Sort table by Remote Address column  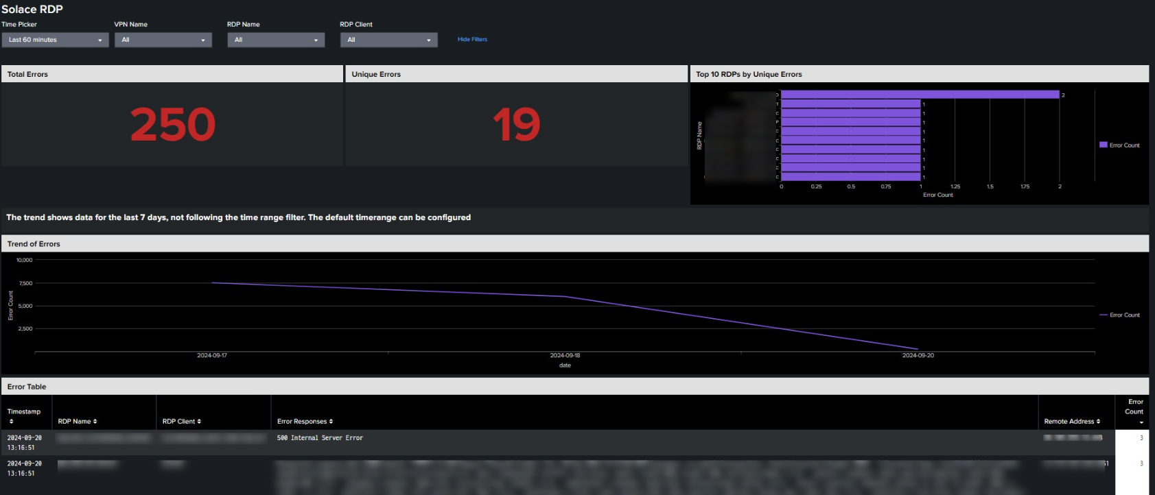pyautogui.click(x=1072, y=421)
